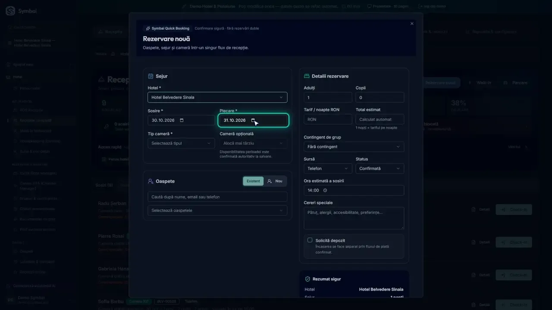The image size is (552, 310).
Task: Focus the Tarif / noapte RON field
Action: coord(328,119)
